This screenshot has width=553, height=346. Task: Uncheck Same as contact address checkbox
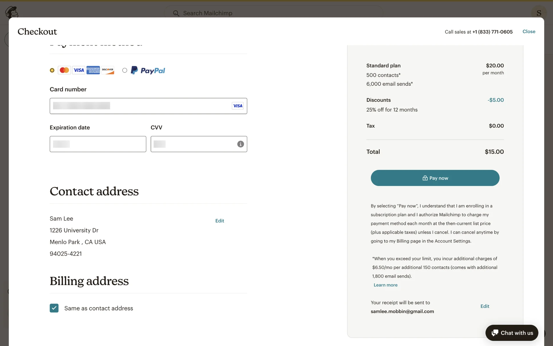pyautogui.click(x=54, y=308)
